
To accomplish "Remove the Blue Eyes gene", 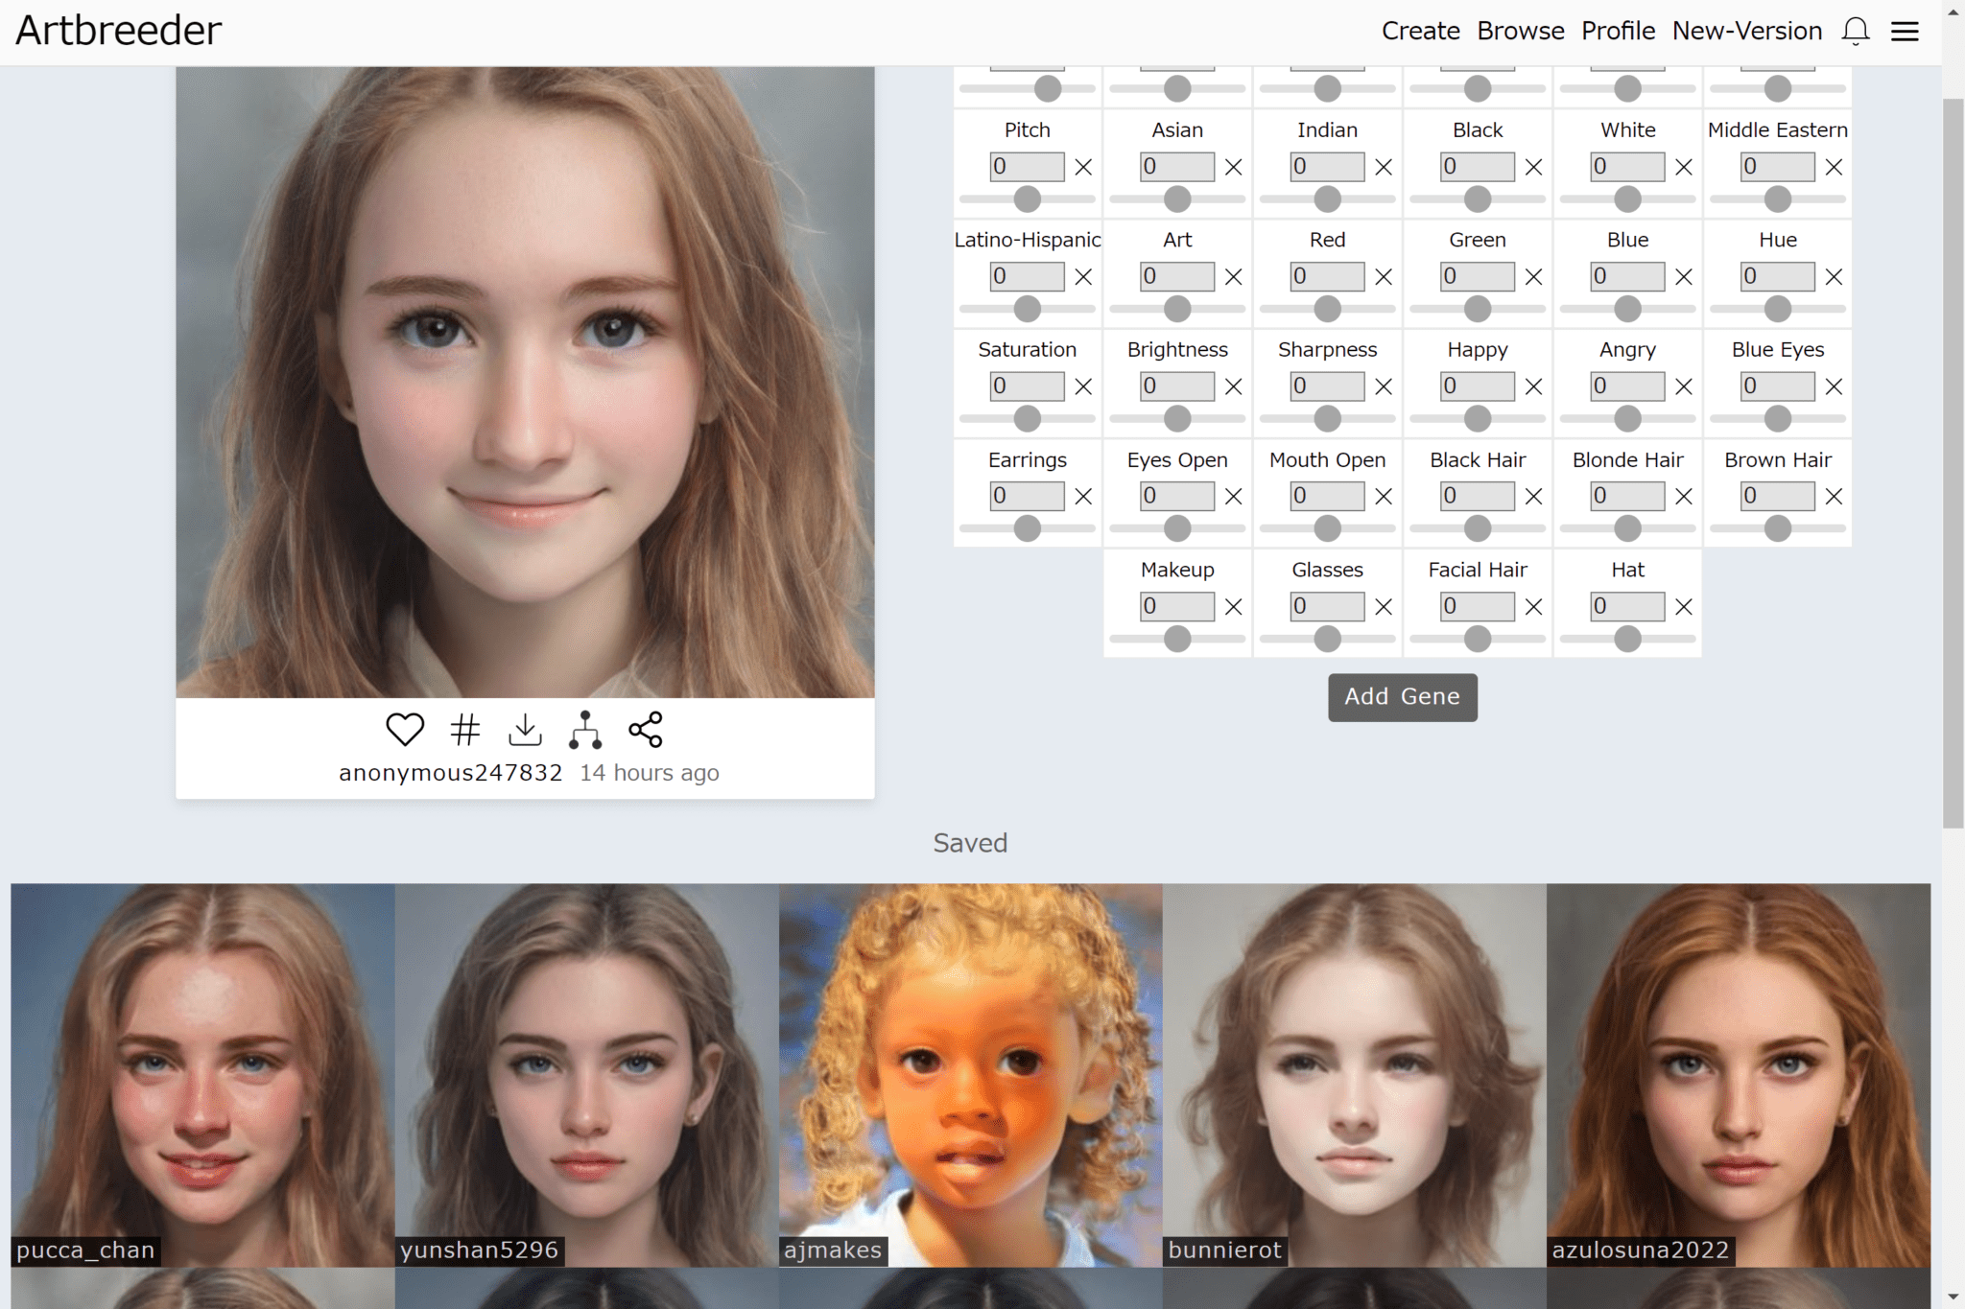I will tap(1834, 386).
